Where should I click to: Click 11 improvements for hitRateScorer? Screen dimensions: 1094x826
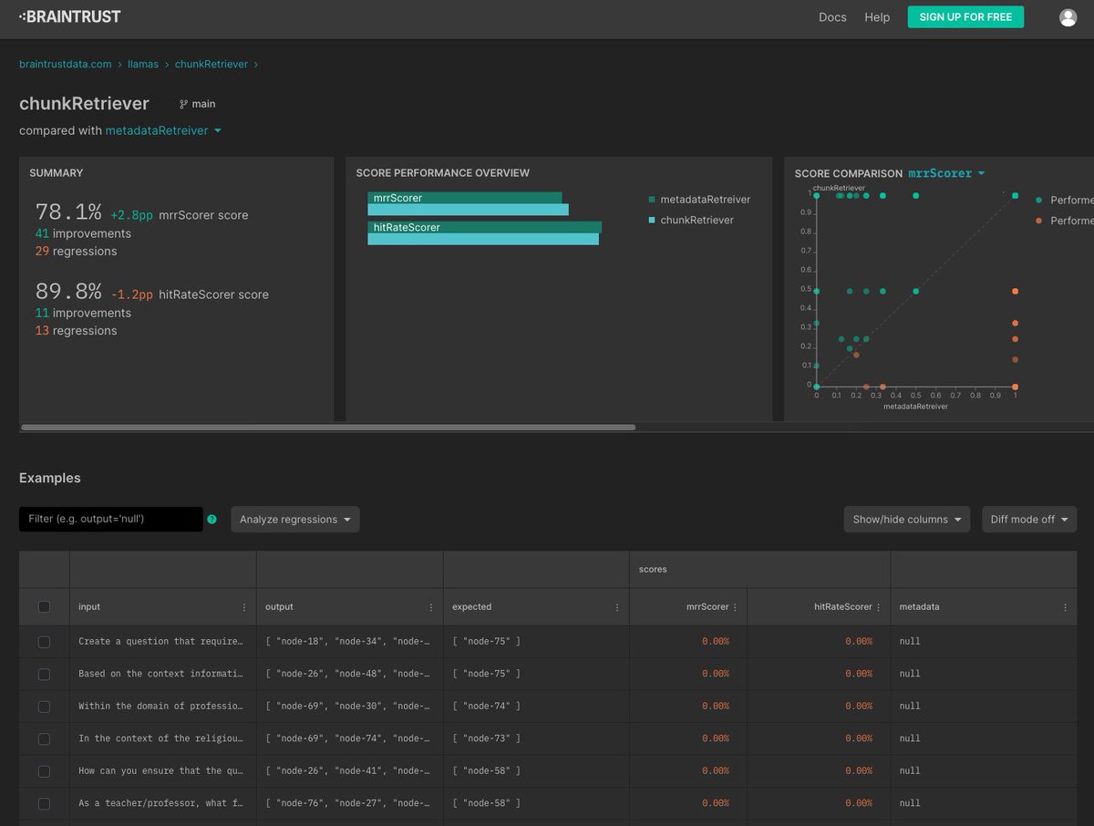coord(83,313)
